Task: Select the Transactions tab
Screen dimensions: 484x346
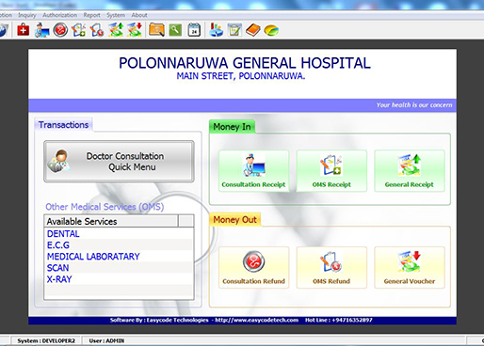Action: [x=63, y=125]
